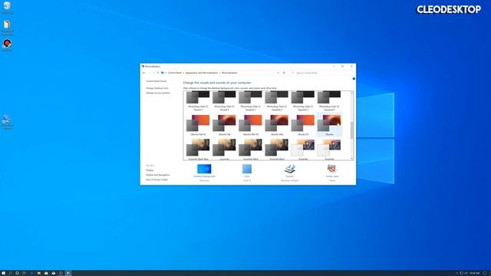Screen dimensions: 491x276
Task: Go up one level with the up arrow
Action: 158,73
